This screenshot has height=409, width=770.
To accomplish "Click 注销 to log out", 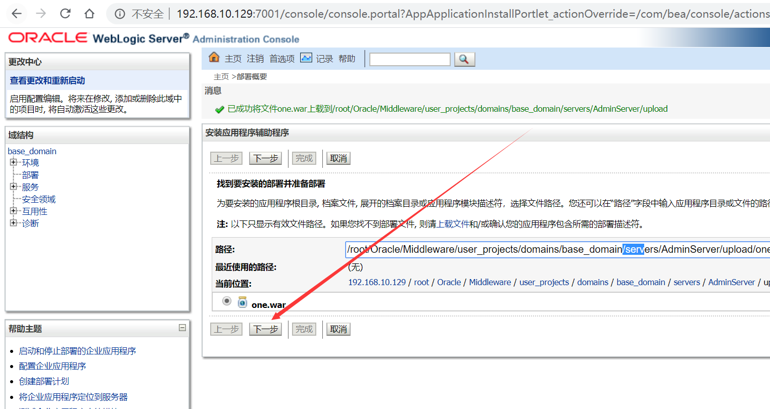I will [255, 59].
